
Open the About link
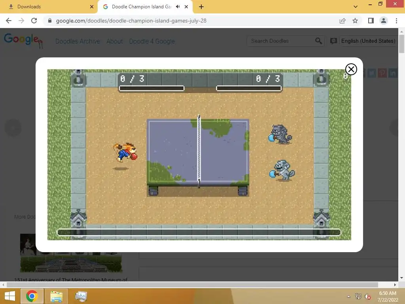pyautogui.click(x=115, y=41)
